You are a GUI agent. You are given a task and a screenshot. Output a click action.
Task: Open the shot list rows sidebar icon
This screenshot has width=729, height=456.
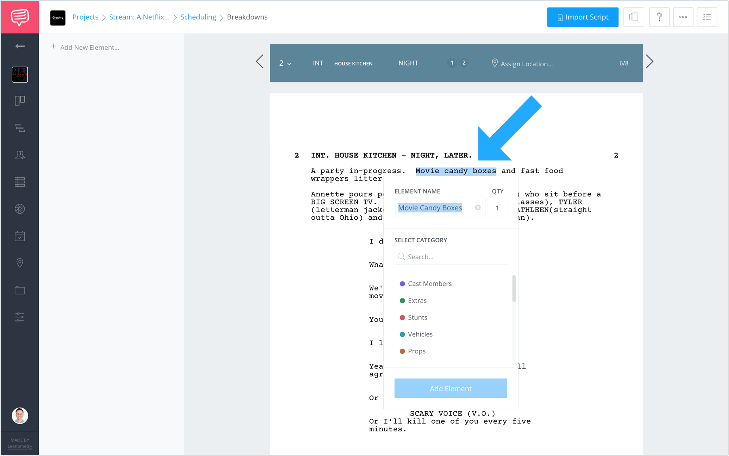click(20, 182)
